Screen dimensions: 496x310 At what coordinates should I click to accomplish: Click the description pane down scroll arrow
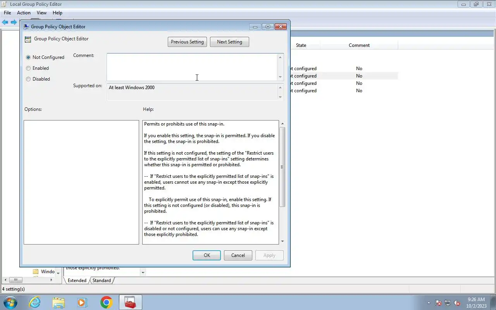pos(143,272)
